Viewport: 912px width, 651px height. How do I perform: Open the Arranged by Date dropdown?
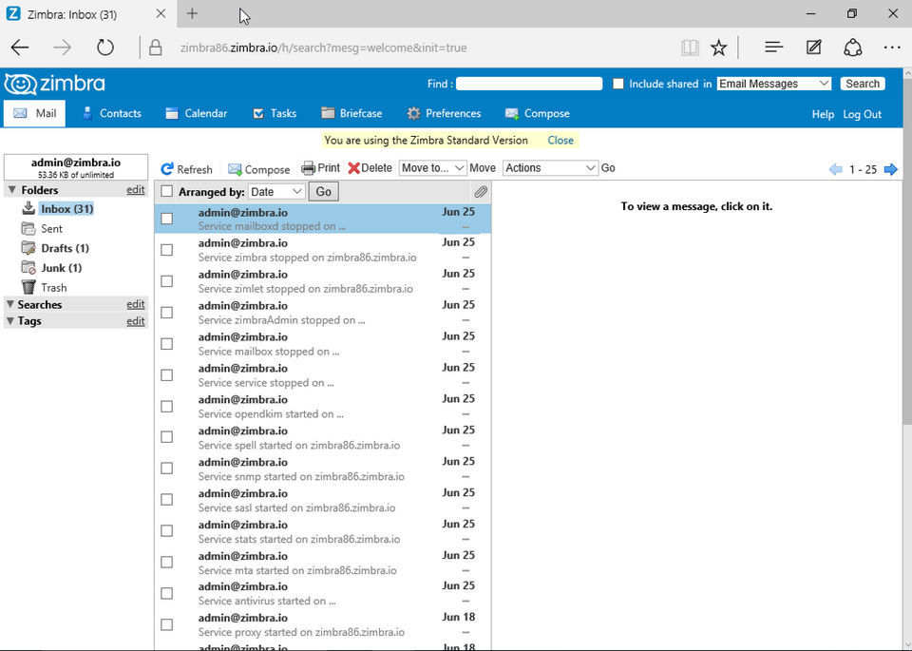pyautogui.click(x=276, y=191)
